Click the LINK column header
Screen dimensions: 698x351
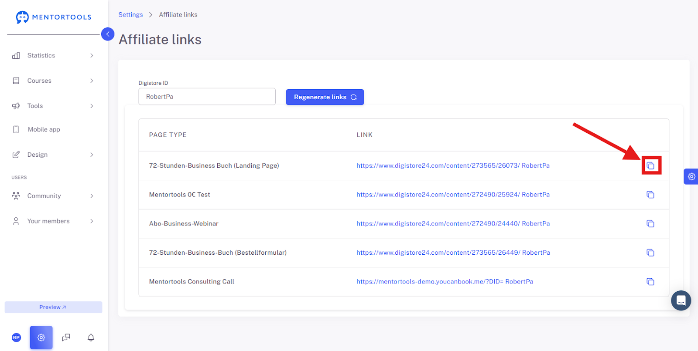[x=364, y=135]
